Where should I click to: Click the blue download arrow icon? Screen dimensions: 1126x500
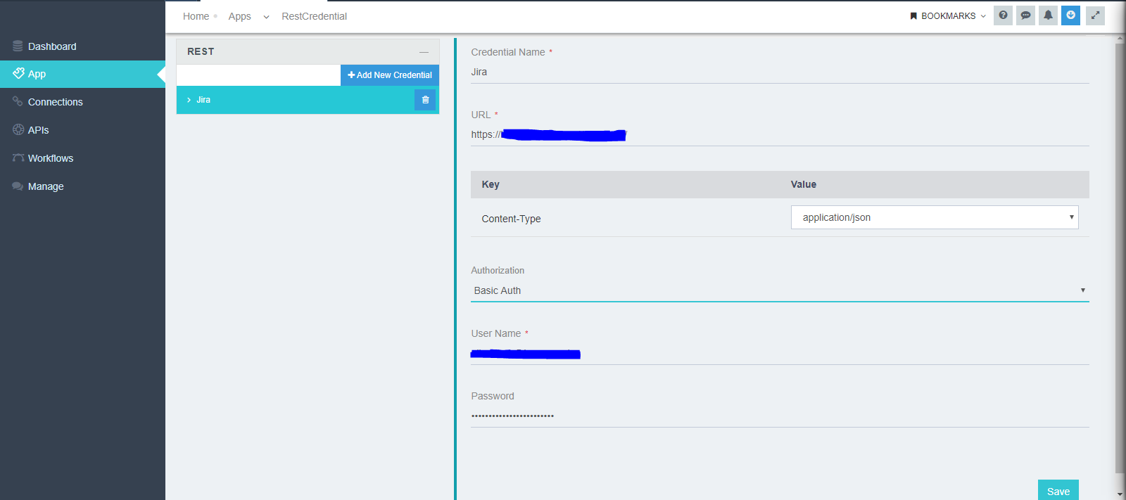pos(1070,15)
